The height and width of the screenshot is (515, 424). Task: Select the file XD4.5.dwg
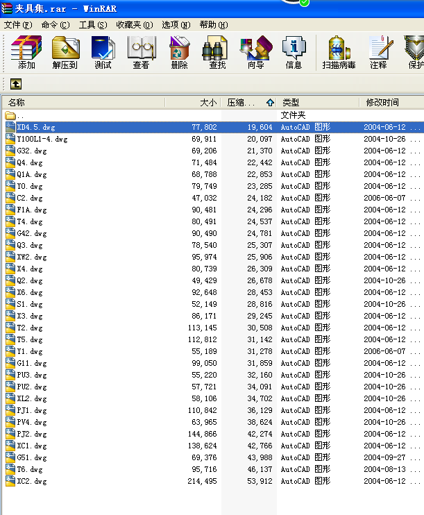(x=36, y=128)
